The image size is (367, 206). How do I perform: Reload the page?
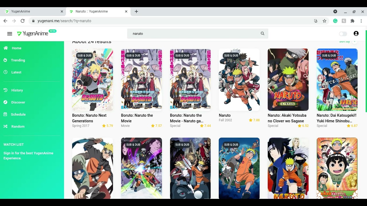23,21
